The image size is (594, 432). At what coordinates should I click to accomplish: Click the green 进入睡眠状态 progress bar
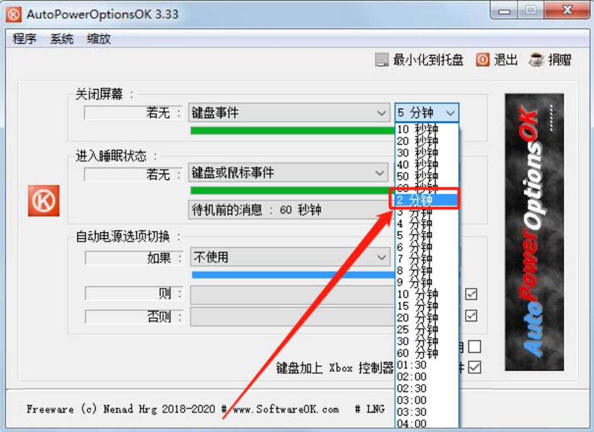click(293, 191)
